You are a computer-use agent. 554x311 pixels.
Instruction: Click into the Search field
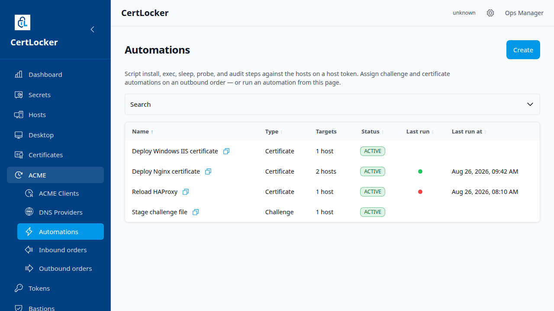[332, 104]
